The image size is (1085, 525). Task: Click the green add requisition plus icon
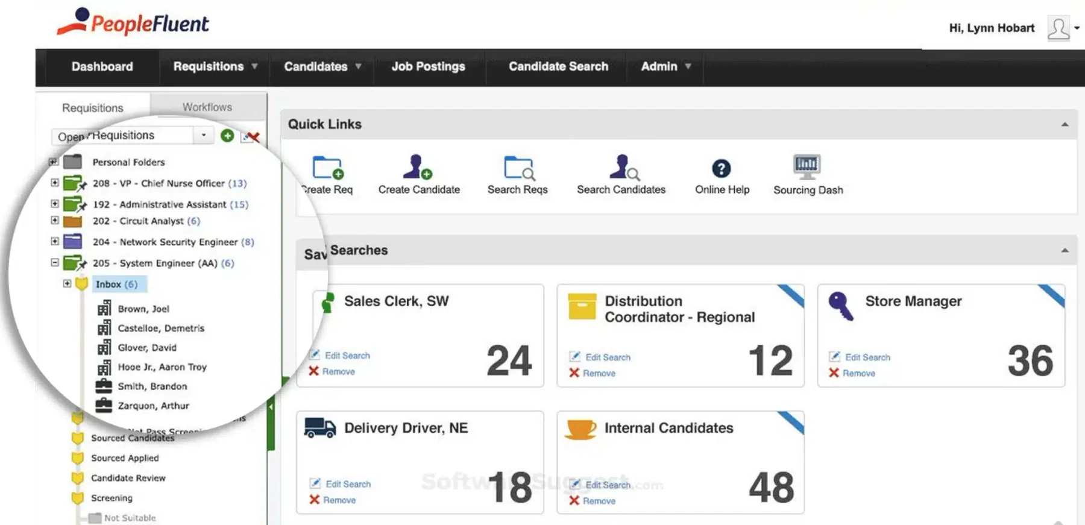click(227, 136)
